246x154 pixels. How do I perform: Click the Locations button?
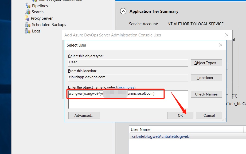pos(206,78)
